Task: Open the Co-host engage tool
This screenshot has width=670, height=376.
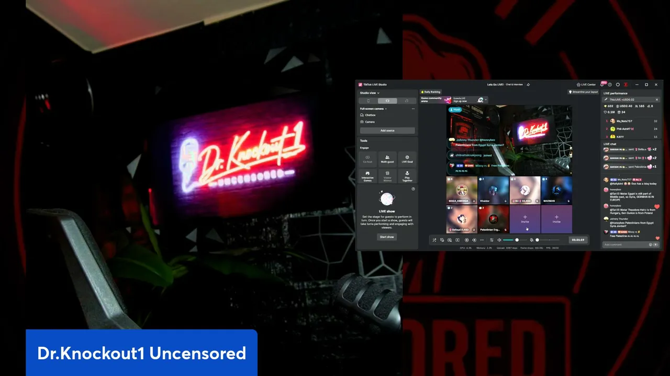Action: [x=367, y=158]
